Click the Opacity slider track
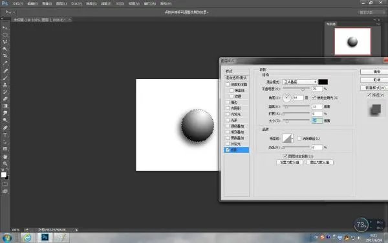The width and height of the screenshot is (388, 243). [x=296, y=88]
